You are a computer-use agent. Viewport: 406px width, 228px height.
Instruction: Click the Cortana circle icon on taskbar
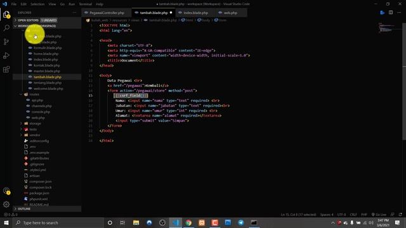tap(110, 222)
